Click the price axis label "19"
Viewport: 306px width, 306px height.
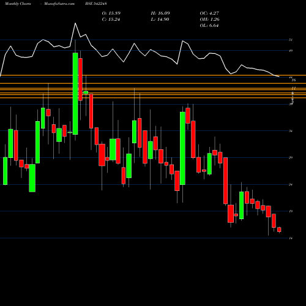point(291,211)
